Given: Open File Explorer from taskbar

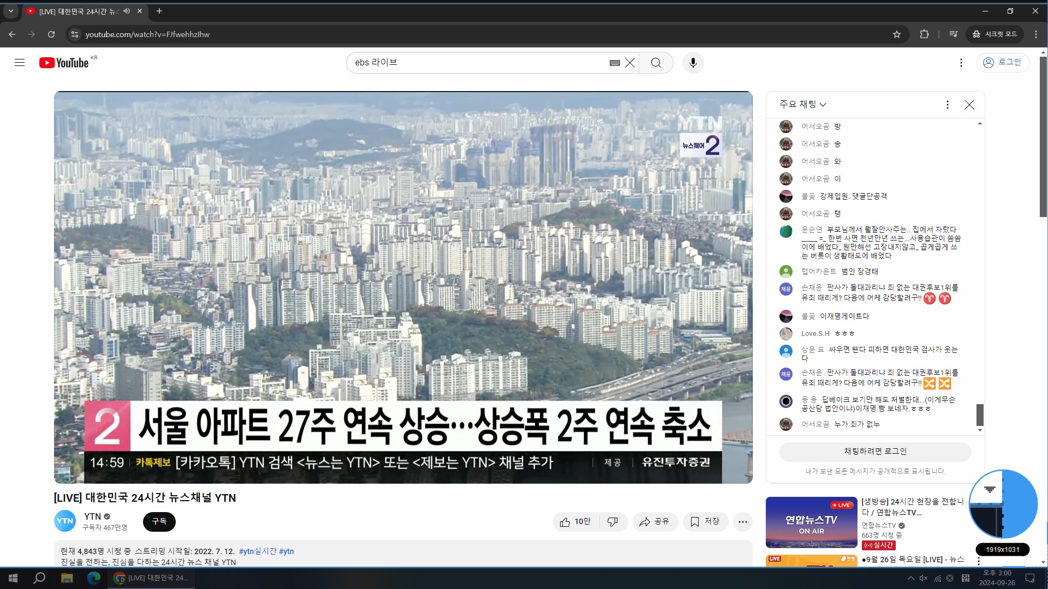Looking at the screenshot, I should pos(67,578).
